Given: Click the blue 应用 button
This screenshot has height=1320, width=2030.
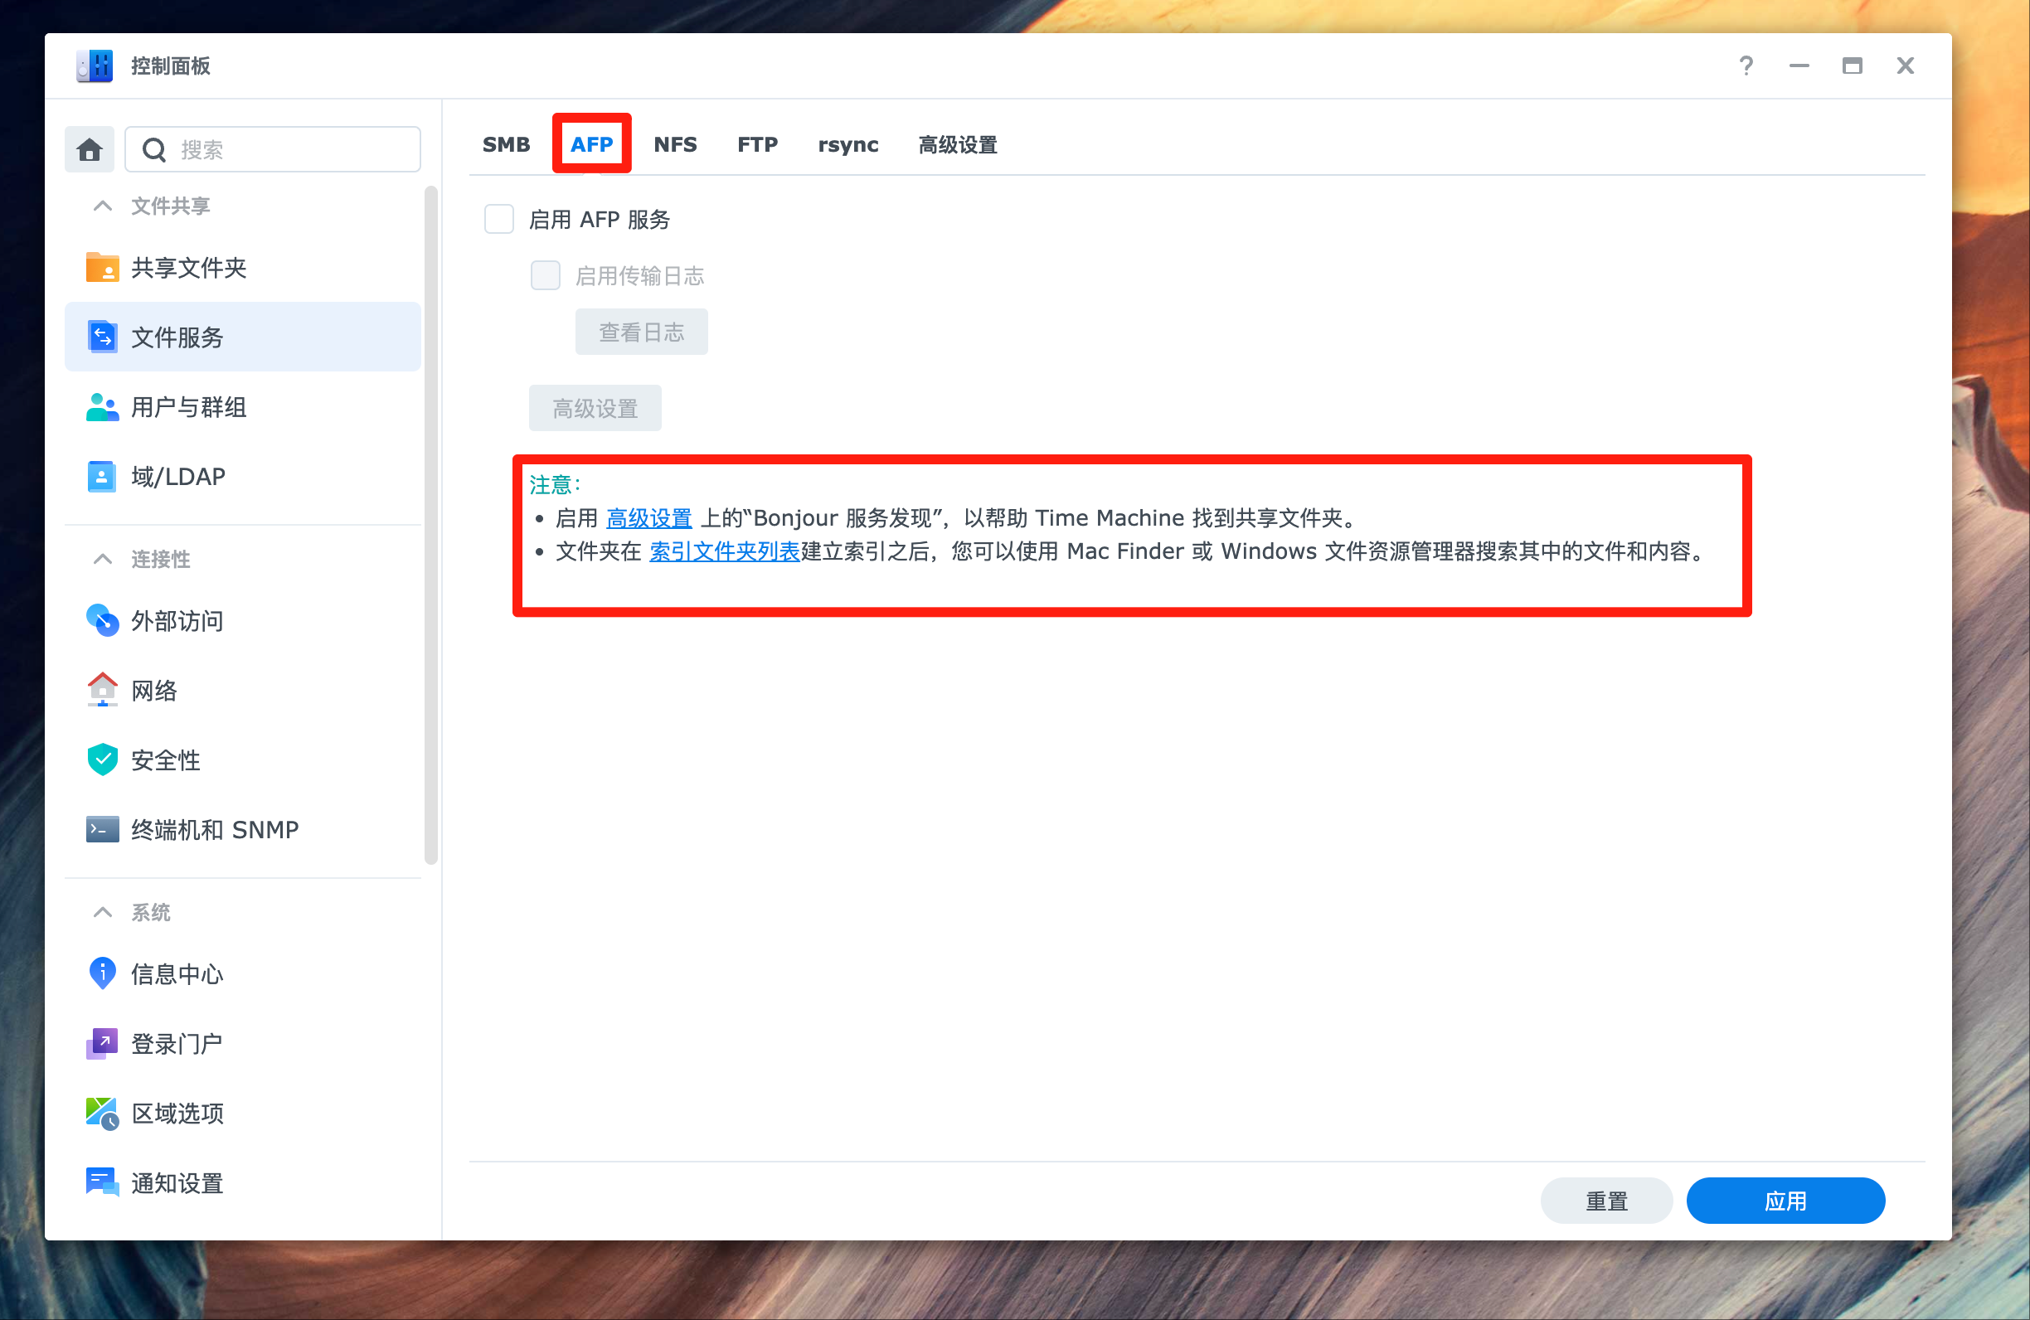Looking at the screenshot, I should pos(1785,1201).
